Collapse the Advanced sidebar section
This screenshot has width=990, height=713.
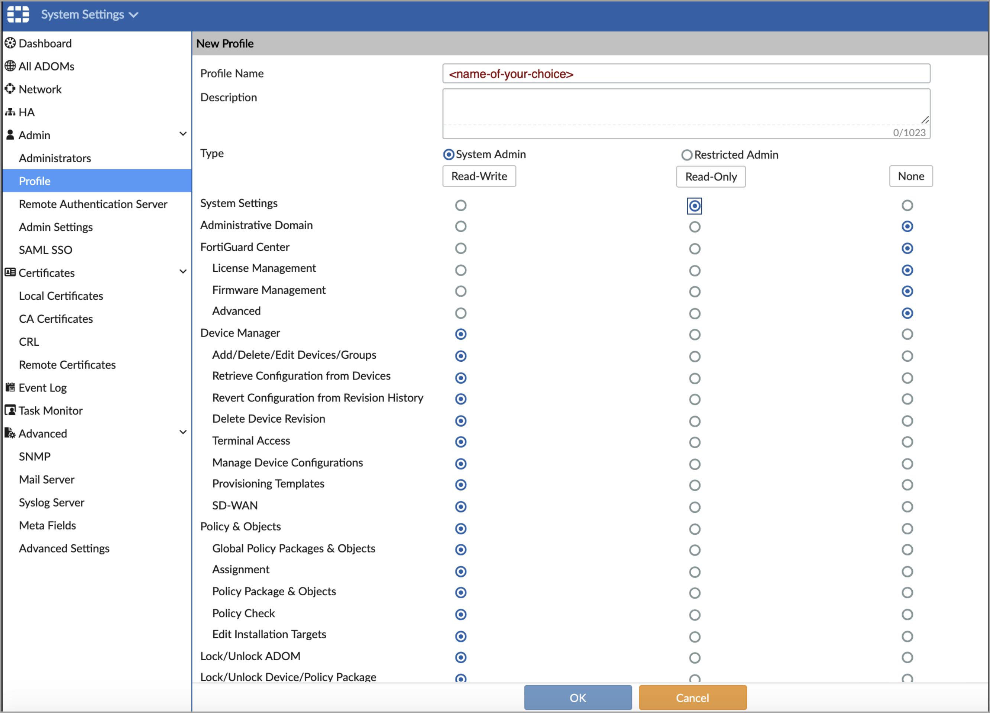183,432
